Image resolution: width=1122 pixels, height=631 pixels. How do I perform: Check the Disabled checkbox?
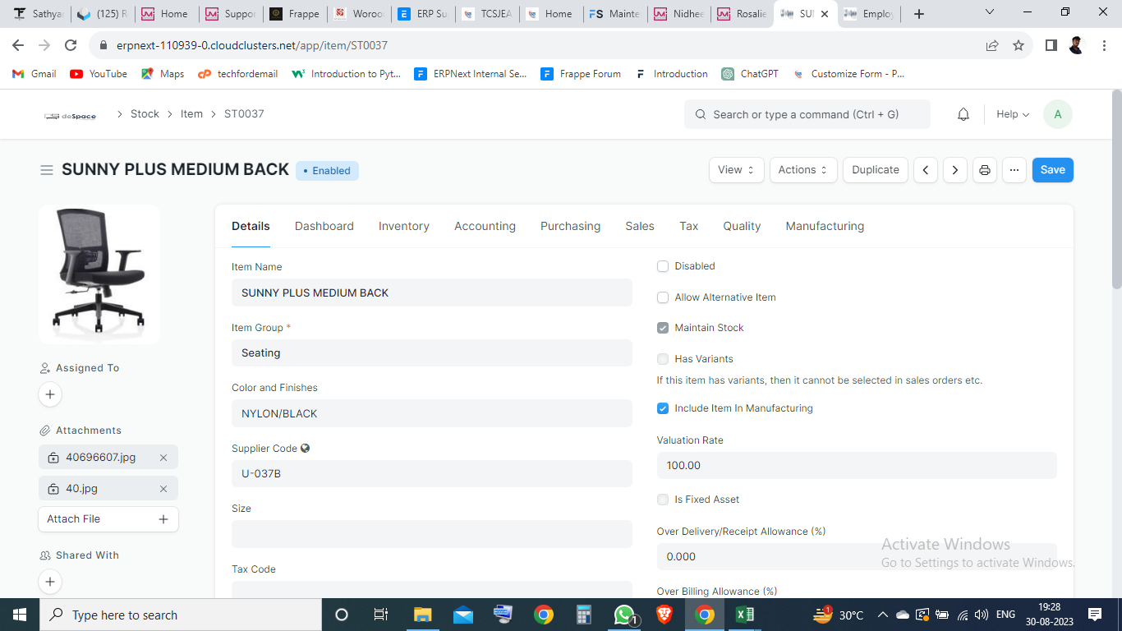(663, 266)
